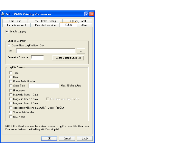
Task: Check the Static Text option
Action: (x=11, y=86)
